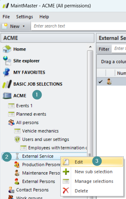The height and width of the screenshot is (199, 126).
Task: Click the navigation panel scroll up arrow
Action: click(90, 47)
